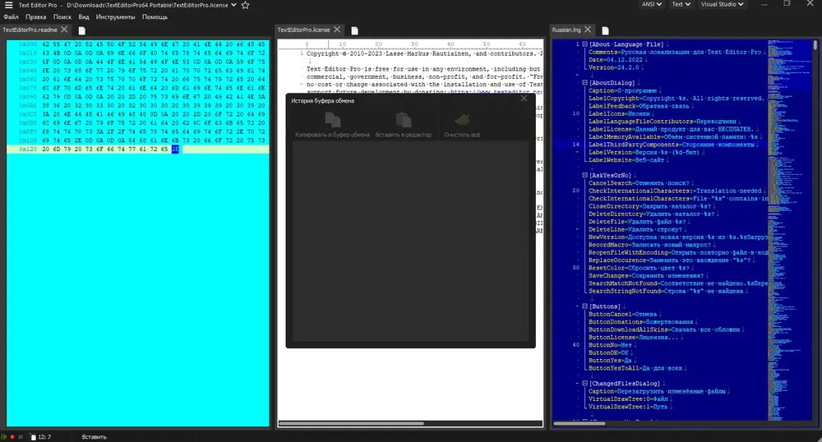Close the Russian.lng tab

coord(588,30)
